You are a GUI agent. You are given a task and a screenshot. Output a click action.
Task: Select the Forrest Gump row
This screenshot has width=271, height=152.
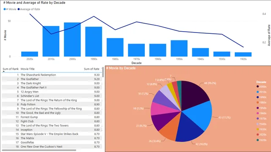(x=52, y=117)
